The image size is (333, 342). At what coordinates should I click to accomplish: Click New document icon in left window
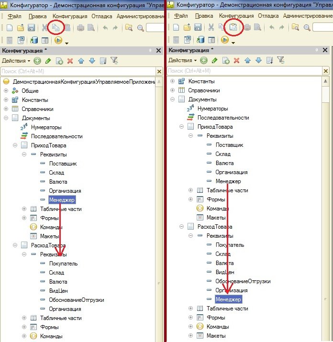pyautogui.click(x=10, y=28)
